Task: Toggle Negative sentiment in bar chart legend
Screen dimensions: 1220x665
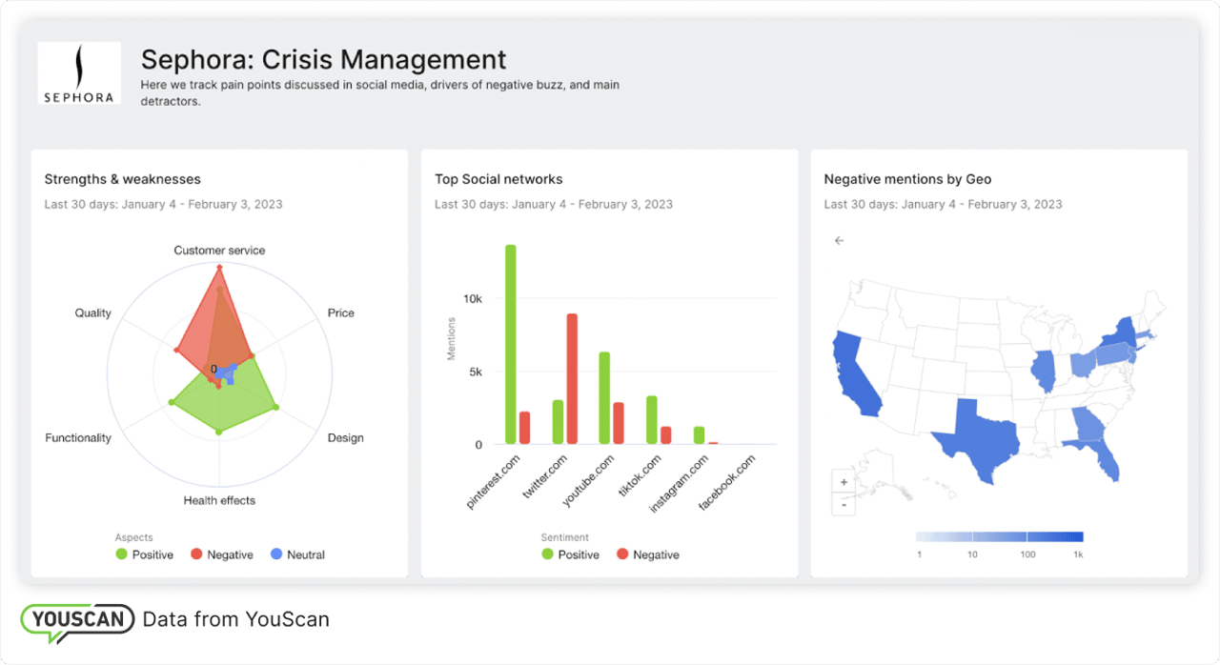Action: click(647, 554)
